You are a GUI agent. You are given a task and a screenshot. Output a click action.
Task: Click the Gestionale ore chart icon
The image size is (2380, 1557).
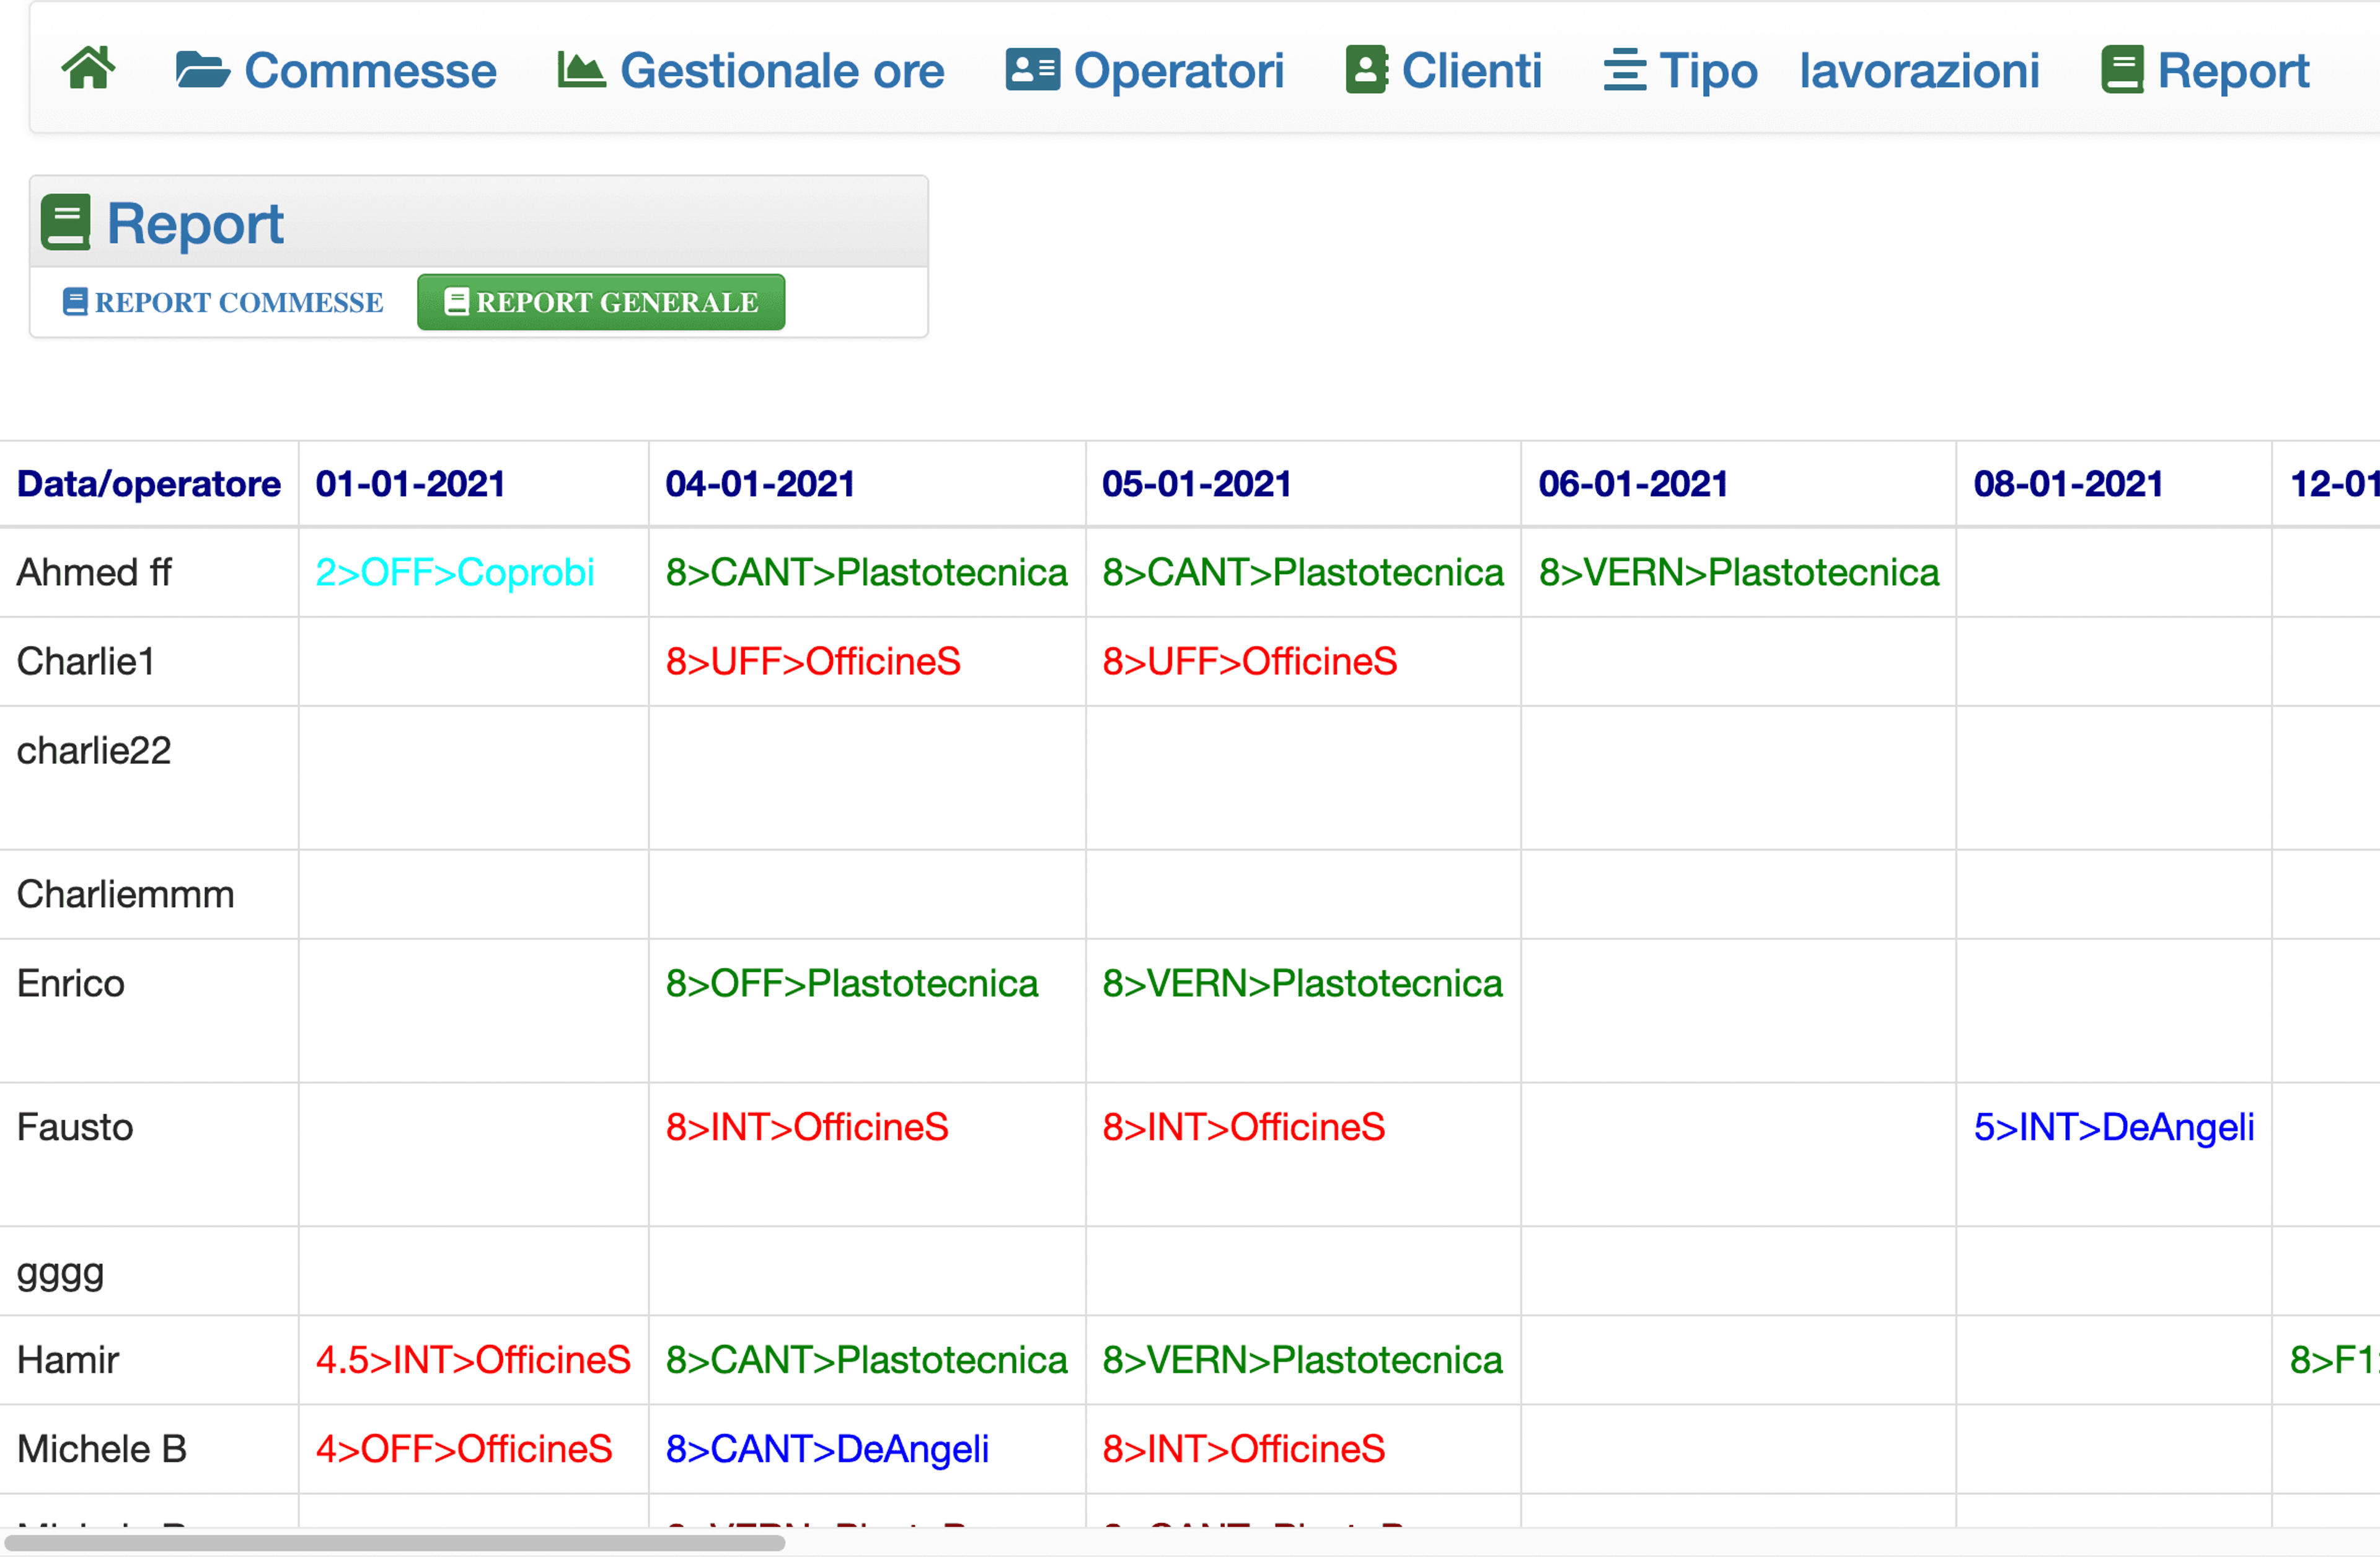(x=581, y=70)
